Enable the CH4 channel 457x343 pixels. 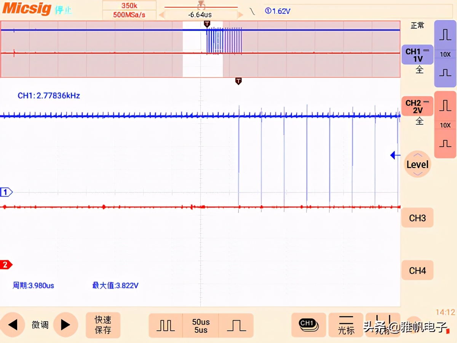(417, 271)
